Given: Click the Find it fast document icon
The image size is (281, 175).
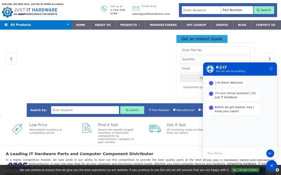Looking at the screenshot, I should (87, 128).
